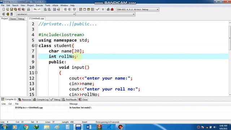Click the Close All toolbar icon

pos(23,9)
